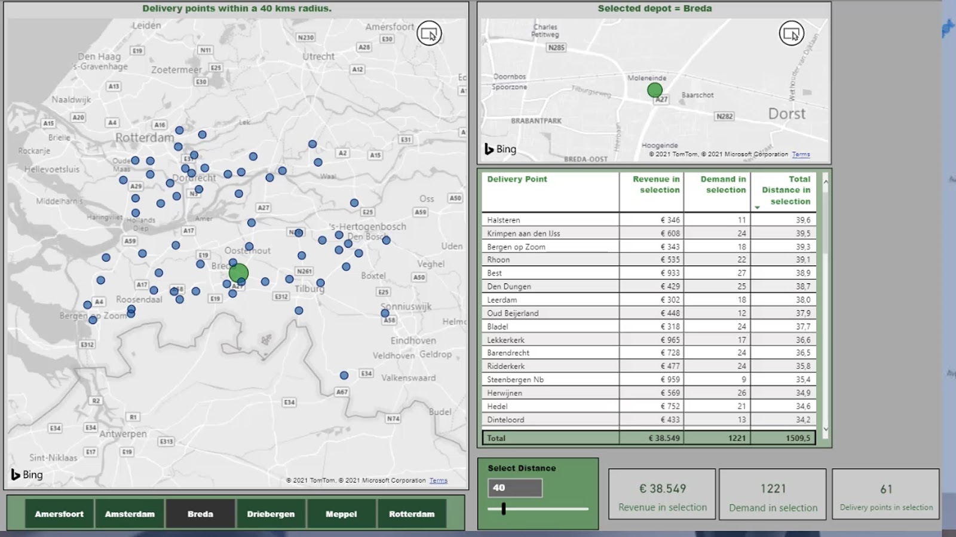Open Terms link on the large map
Viewport: 956px width, 537px height.
pyautogui.click(x=438, y=480)
